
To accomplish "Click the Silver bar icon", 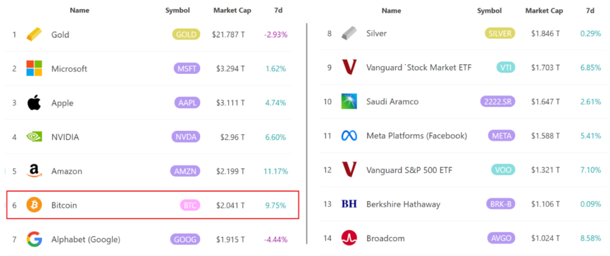I will (x=348, y=33).
